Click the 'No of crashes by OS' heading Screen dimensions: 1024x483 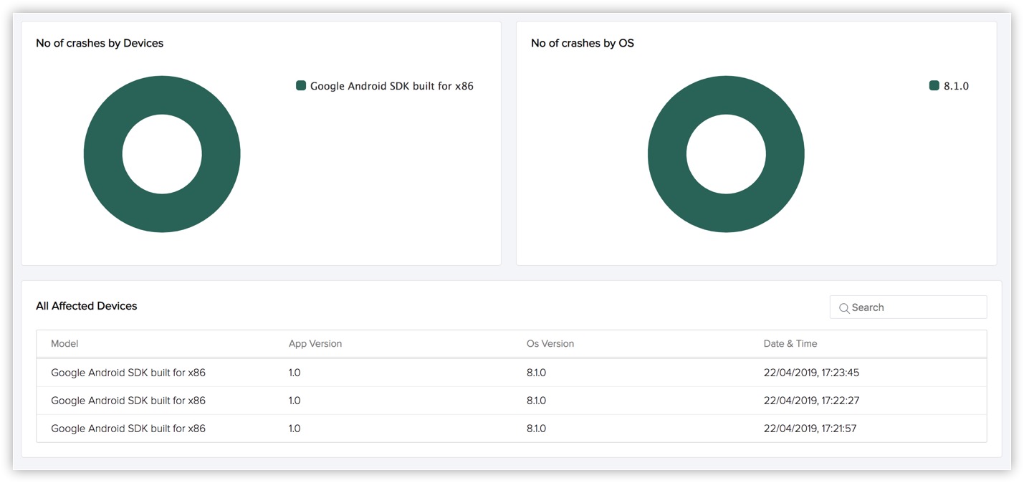pyautogui.click(x=583, y=43)
